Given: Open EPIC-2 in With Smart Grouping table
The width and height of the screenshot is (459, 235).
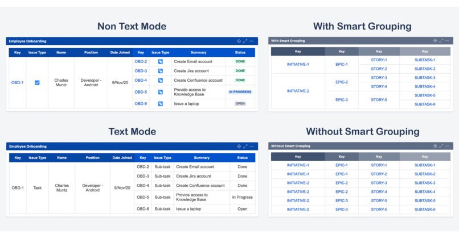Looking at the screenshot, I should pyautogui.click(x=342, y=82).
